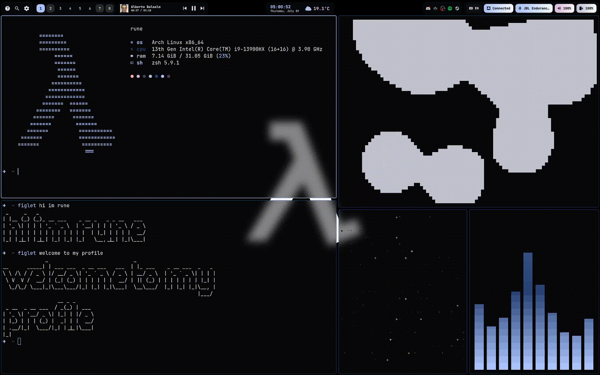Pause the playing track
The image size is (600, 375).
point(194,8)
